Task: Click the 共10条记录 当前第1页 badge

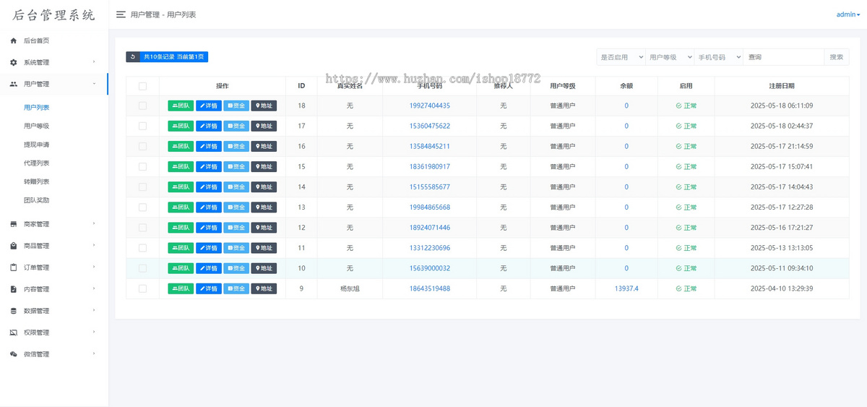Action: click(x=174, y=56)
